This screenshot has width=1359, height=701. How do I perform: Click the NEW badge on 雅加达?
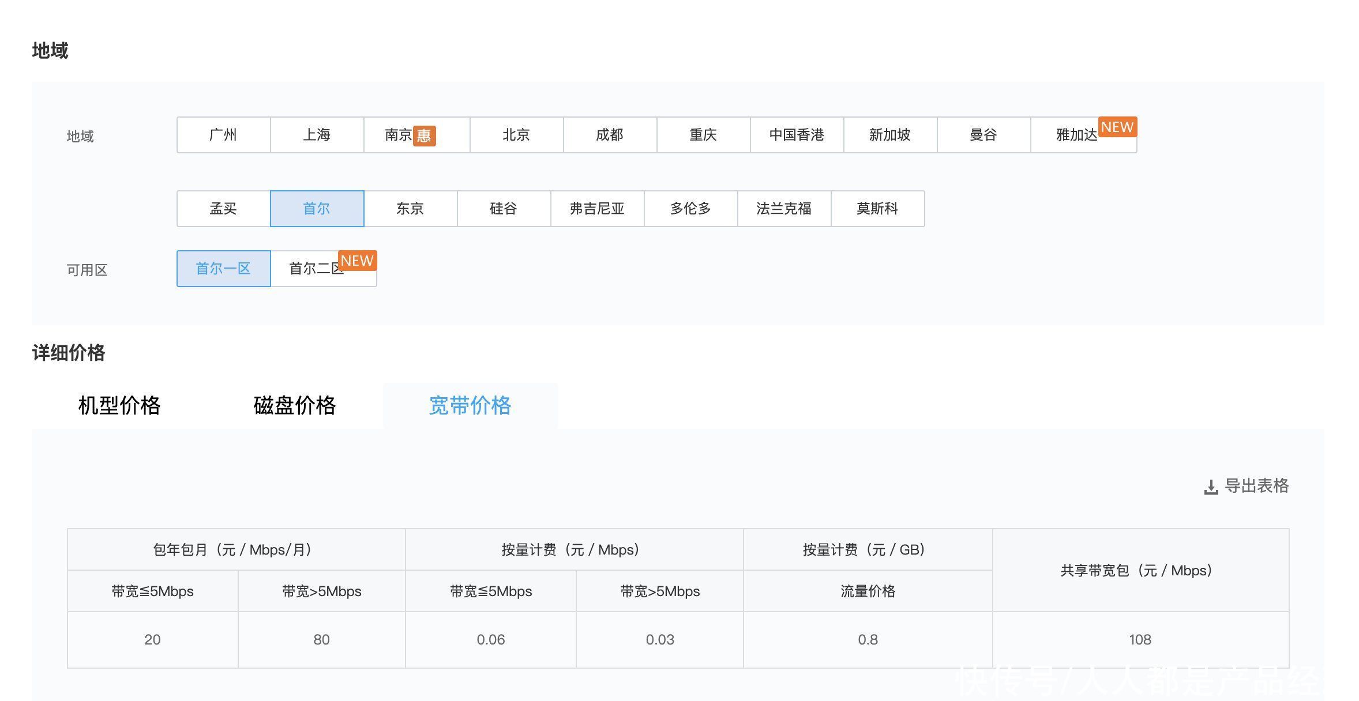tap(1117, 127)
